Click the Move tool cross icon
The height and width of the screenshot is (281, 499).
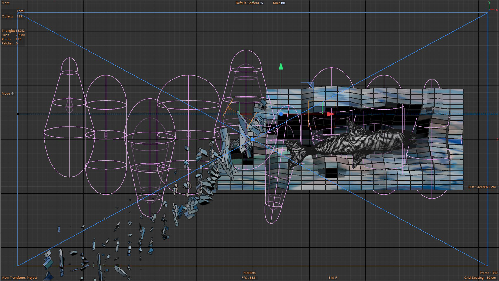[x=12, y=94]
